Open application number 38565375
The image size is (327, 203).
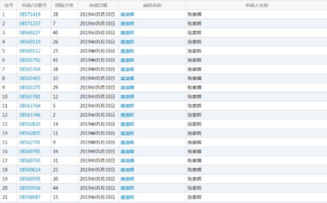tap(30, 87)
